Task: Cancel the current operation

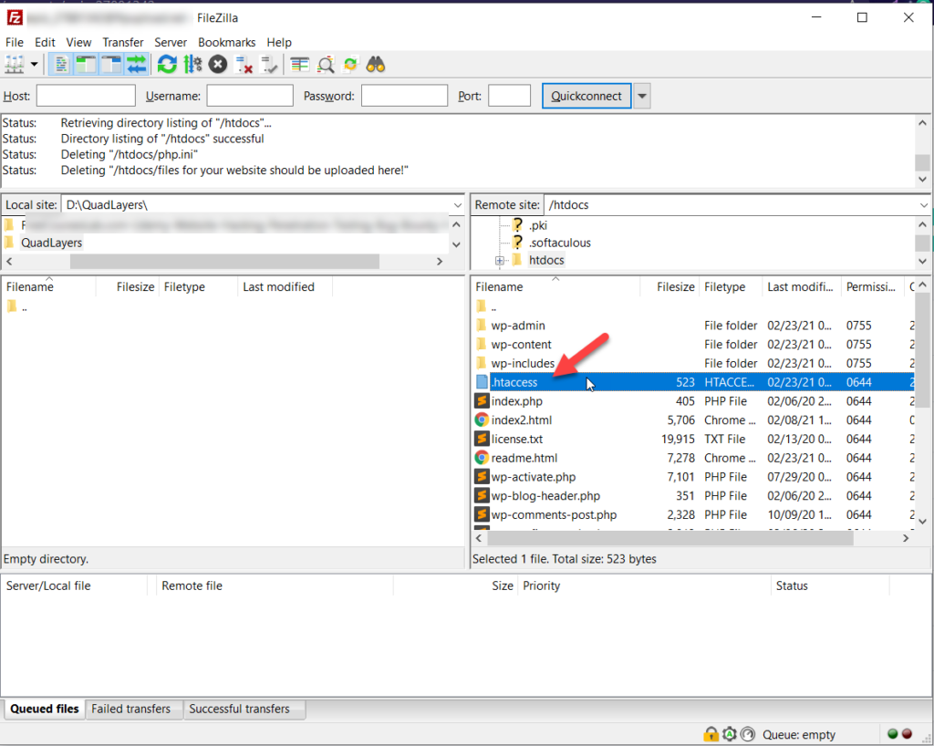Action: click(x=218, y=65)
